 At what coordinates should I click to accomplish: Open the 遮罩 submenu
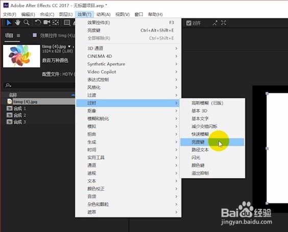coord(129,212)
